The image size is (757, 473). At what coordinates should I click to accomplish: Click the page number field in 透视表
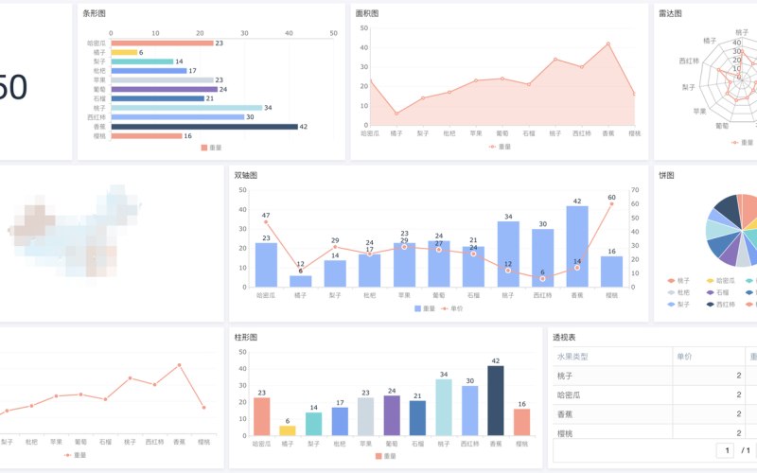(727, 450)
